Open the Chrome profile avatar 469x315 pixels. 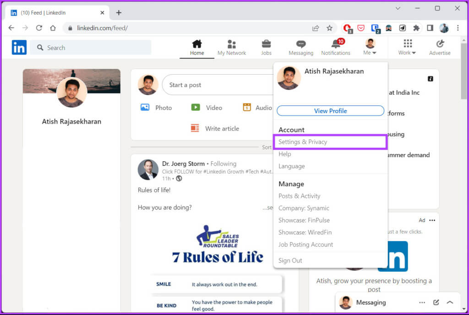(x=444, y=28)
